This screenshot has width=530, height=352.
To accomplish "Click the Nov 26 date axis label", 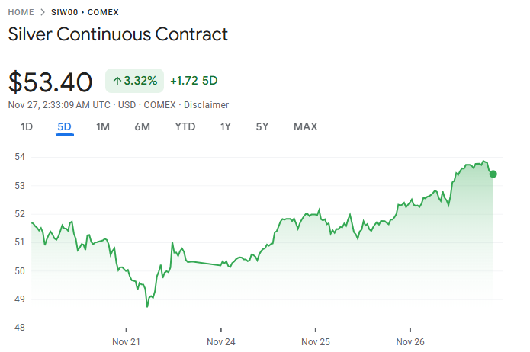I will coord(410,341).
